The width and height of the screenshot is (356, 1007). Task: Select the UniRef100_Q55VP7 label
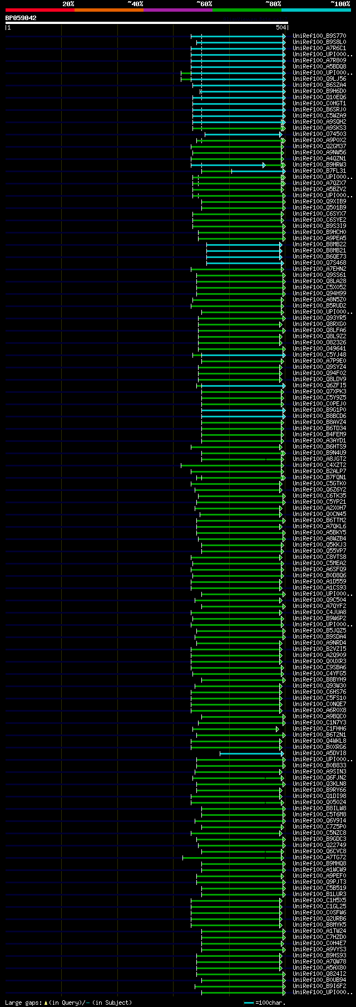[320, 551]
